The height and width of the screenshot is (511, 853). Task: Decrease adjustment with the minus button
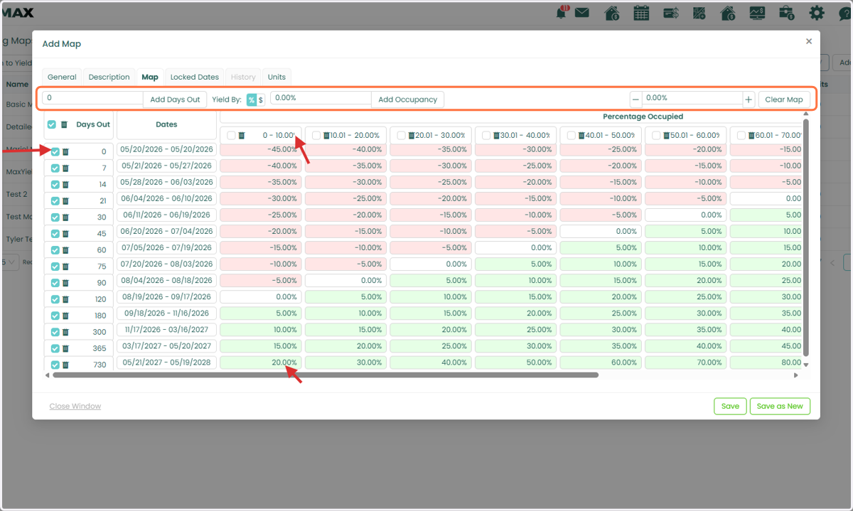[x=635, y=99]
